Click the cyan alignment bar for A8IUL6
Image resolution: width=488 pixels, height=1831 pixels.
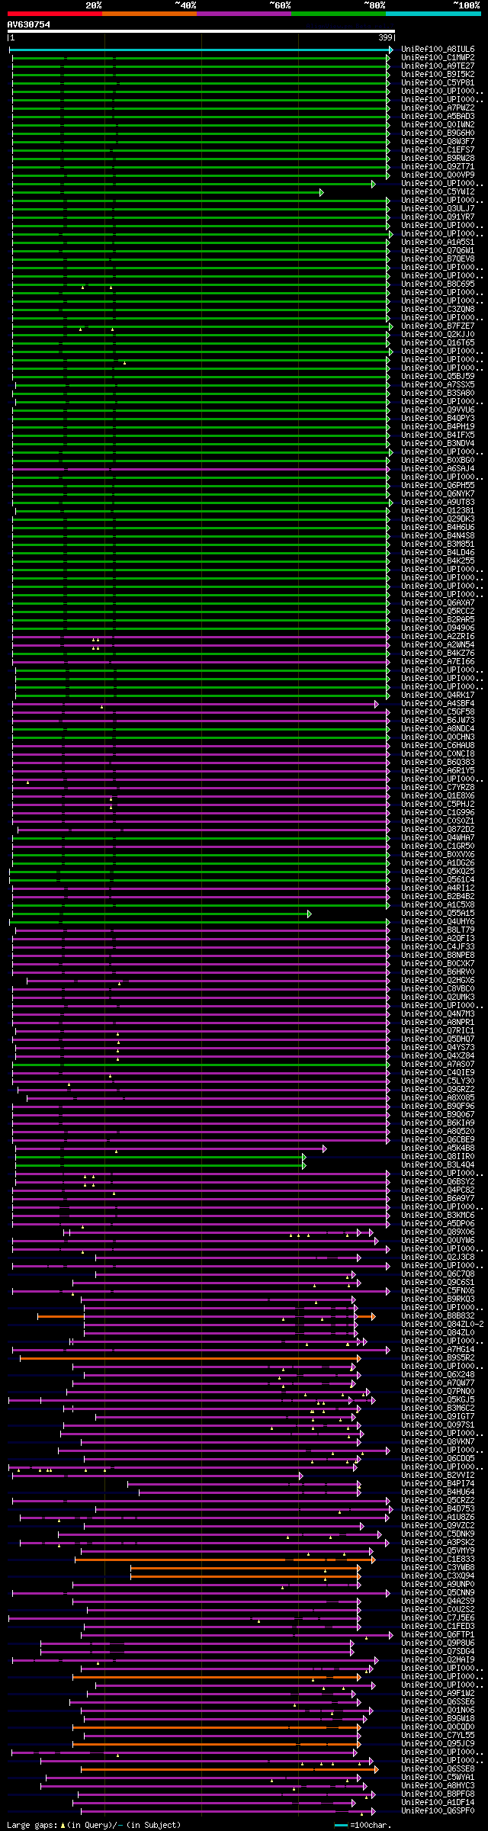(201, 50)
